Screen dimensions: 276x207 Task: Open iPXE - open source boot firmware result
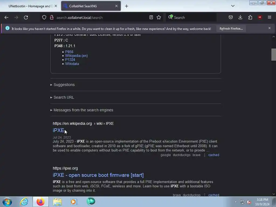pos(98,175)
